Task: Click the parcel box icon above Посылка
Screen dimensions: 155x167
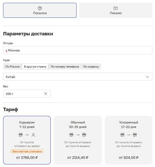Action: click(x=40, y=8)
